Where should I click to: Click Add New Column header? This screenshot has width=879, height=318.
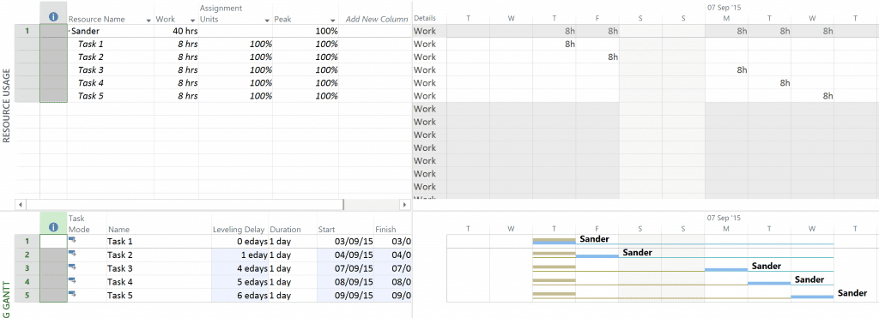pyautogui.click(x=377, y=19)
